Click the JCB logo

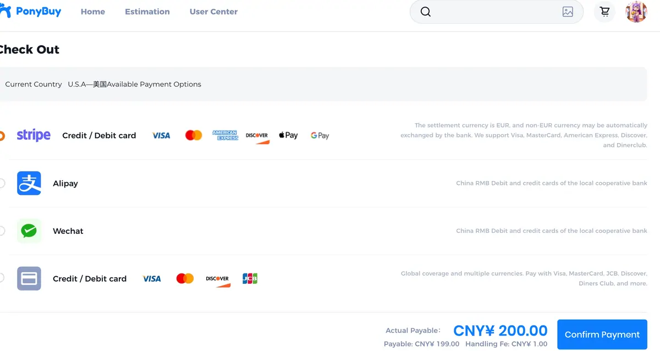(x=250, y=279)
